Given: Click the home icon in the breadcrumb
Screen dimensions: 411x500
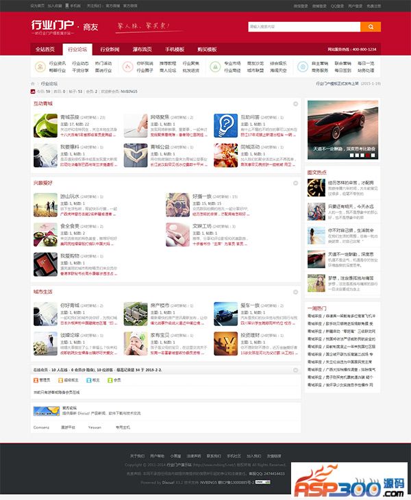Looking at the screenshot, I should click(x=32, y=84).
